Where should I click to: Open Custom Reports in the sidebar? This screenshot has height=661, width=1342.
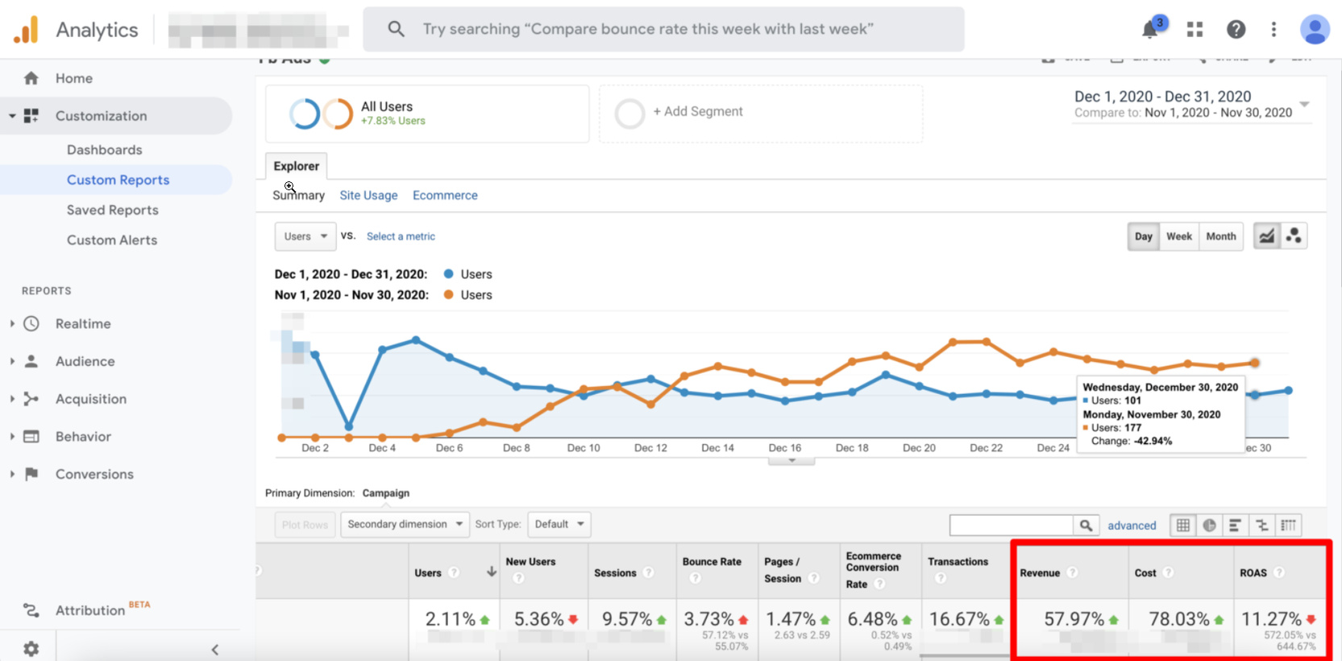point(118,180)
